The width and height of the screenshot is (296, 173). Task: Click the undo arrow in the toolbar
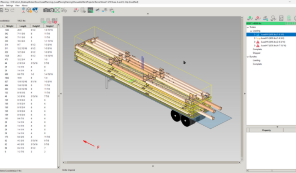(7, 10)
